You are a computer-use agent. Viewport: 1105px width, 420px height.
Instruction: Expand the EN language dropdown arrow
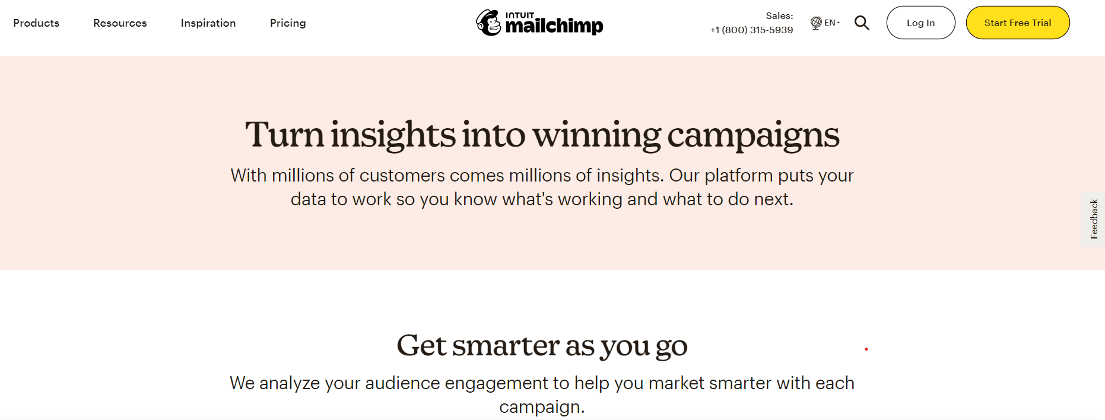(x=839, y=23)
